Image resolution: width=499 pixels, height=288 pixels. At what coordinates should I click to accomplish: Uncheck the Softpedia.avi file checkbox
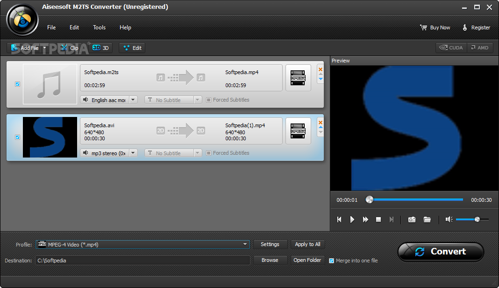point(17,137)
